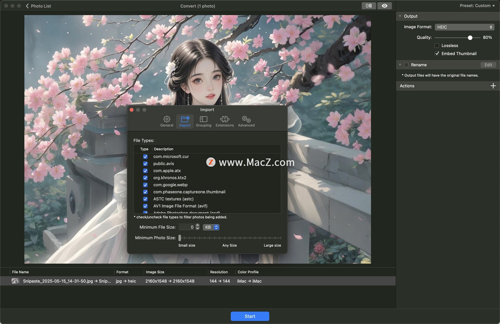The width and height of the screenshot is (500, 324).
Task: Click the 2160x1548 image size cell
Action: [170, 281]
